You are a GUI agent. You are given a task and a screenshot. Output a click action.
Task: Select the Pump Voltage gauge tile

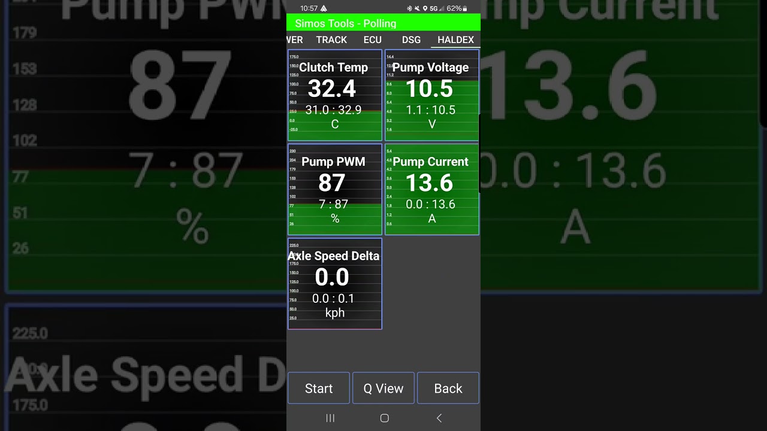click(x=432, y=95)
